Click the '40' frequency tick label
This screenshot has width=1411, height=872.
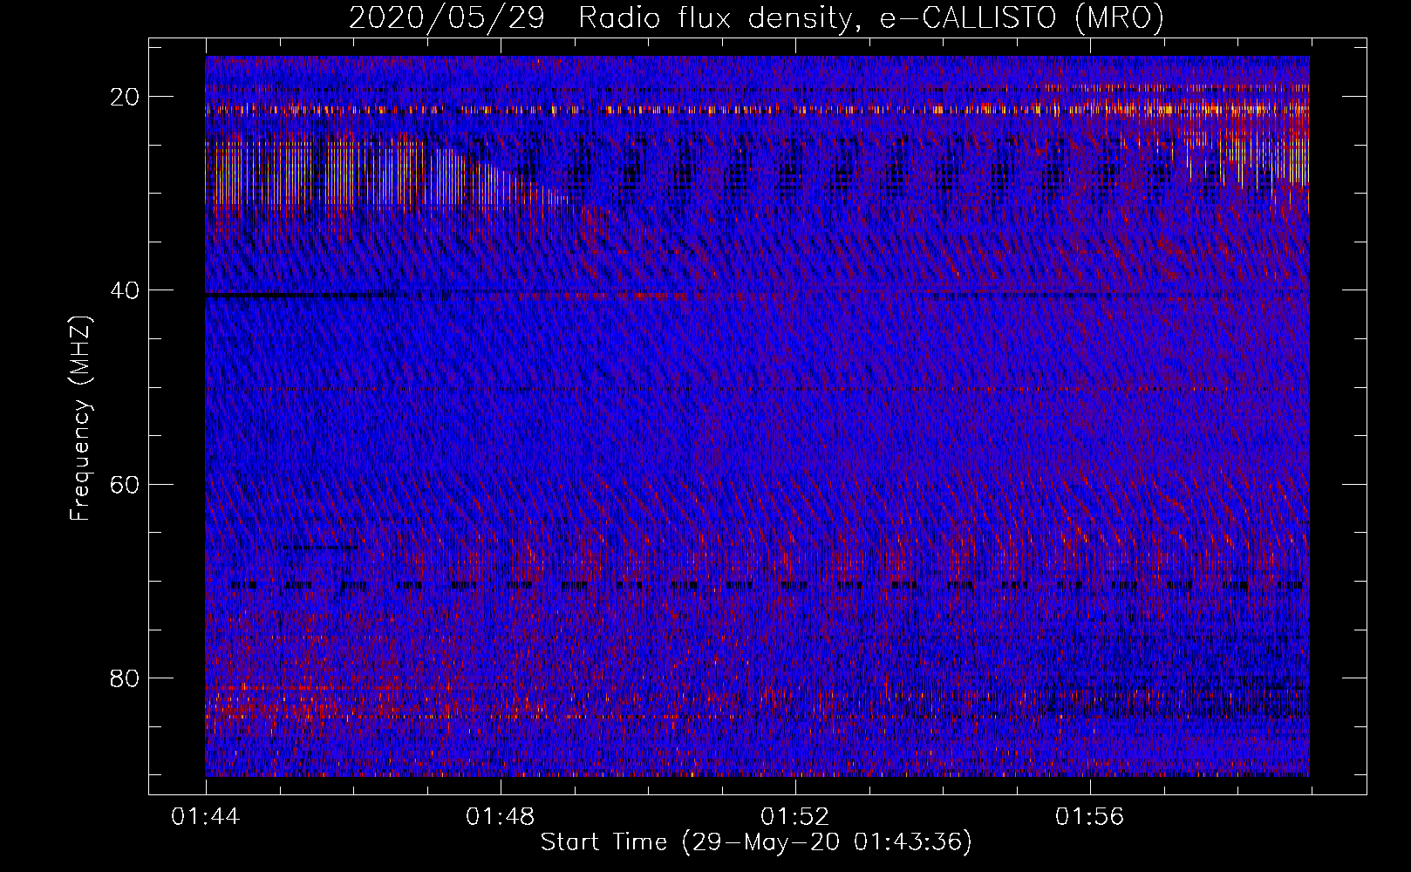click(x=126, y=290)
